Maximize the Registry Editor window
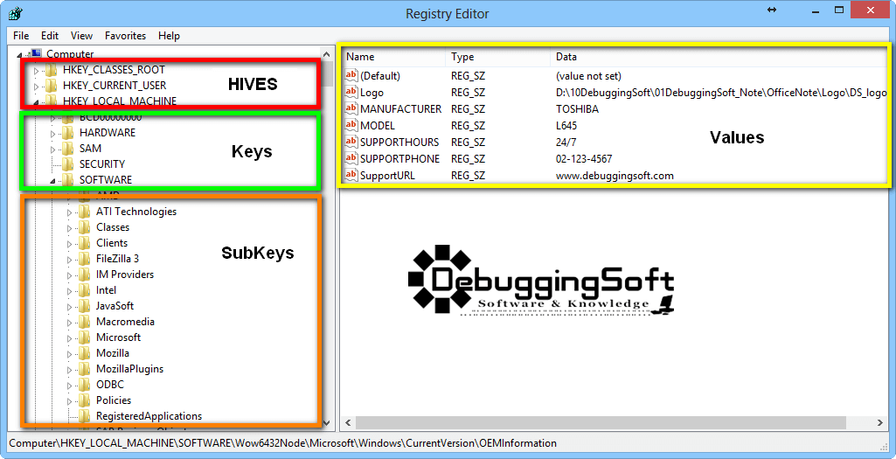This screenshot has height=459, width=896. pyautogui.click(x=839, y=10)
